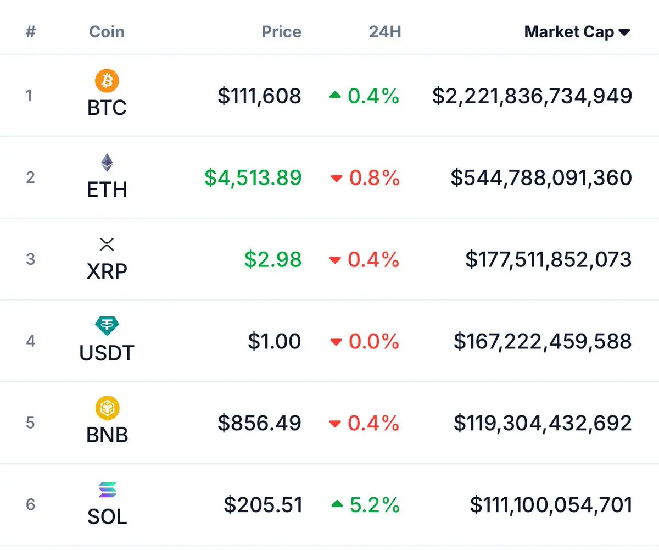Sort the table by 24H column header
659x550 pixels.
coord(385,32)
